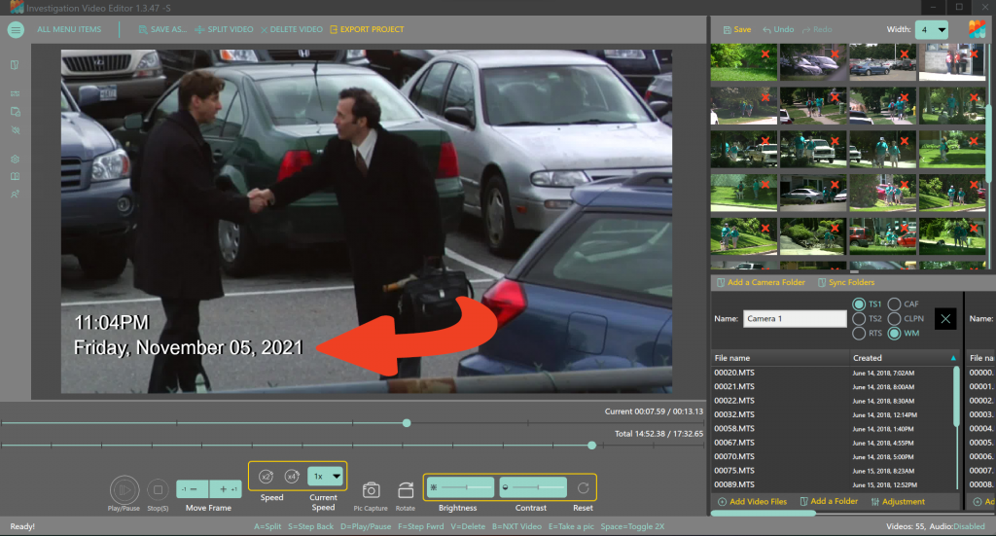Screen dimensions: 996x536
Task: Click the Sync Folders button
Action: [x=845, y=282]
